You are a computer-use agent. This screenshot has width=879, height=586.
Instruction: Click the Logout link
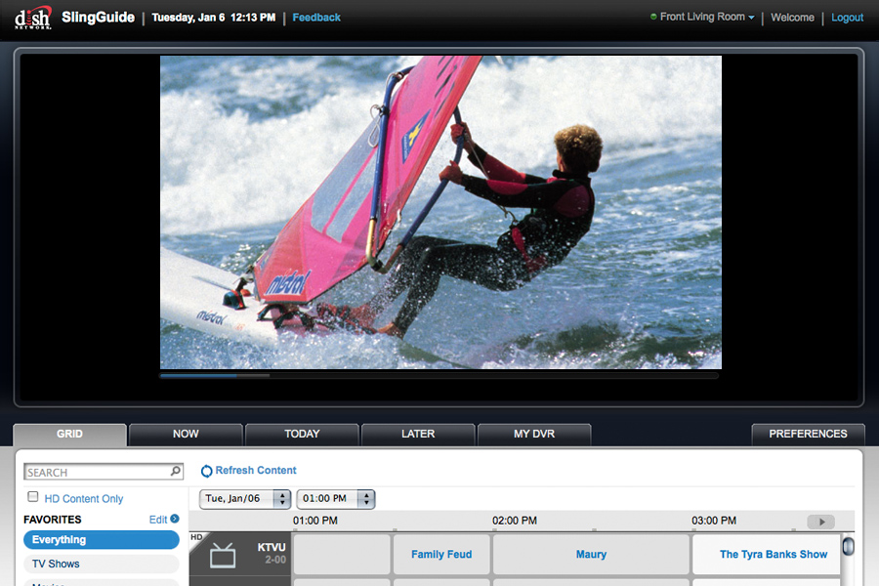click(x=847, y=18)
